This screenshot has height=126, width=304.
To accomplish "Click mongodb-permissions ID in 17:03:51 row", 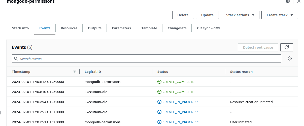I will pyautogui.click(x=103, y=122).
